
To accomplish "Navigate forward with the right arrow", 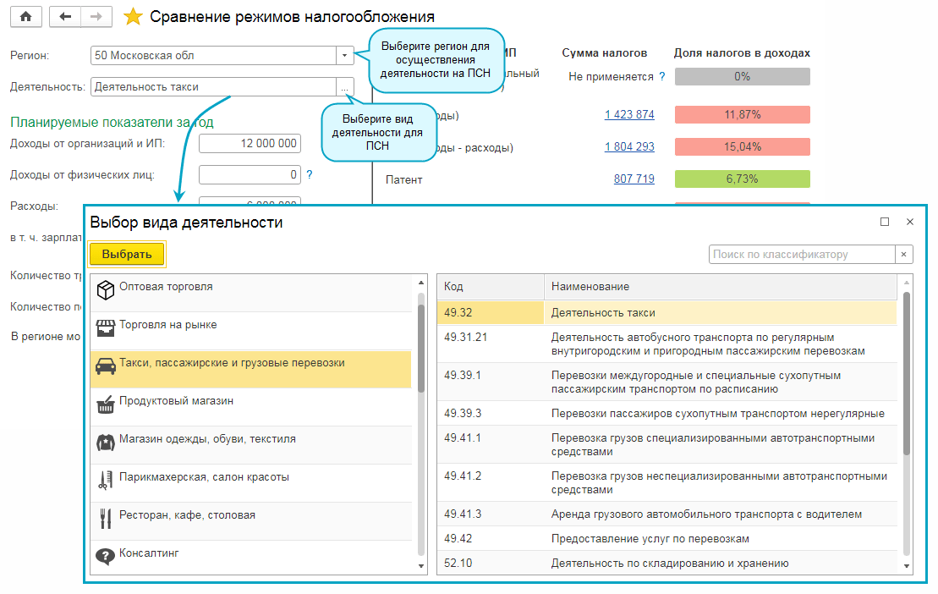I will pos(96,17).
